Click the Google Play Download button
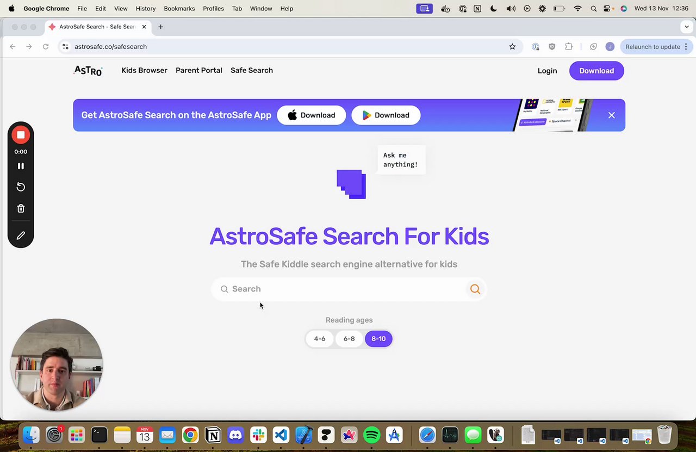 point(386,115)
